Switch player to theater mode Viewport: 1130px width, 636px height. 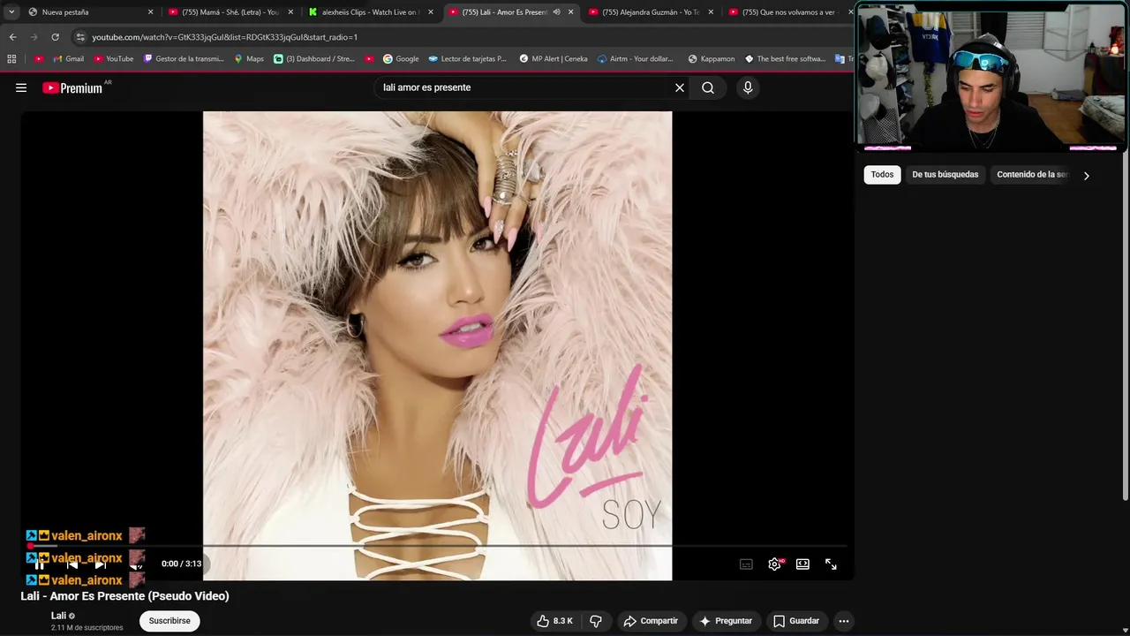802,564
